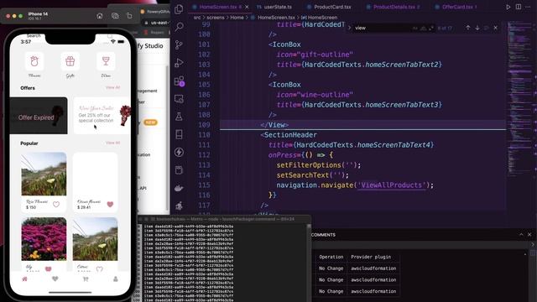
Task: Click the code minimap on the editor's right
Action: click(x=519, y=99)
